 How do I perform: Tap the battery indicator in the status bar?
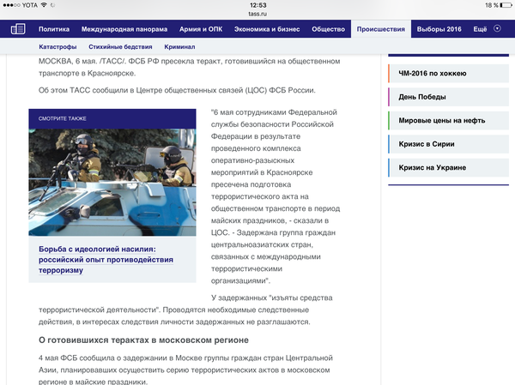506,5
